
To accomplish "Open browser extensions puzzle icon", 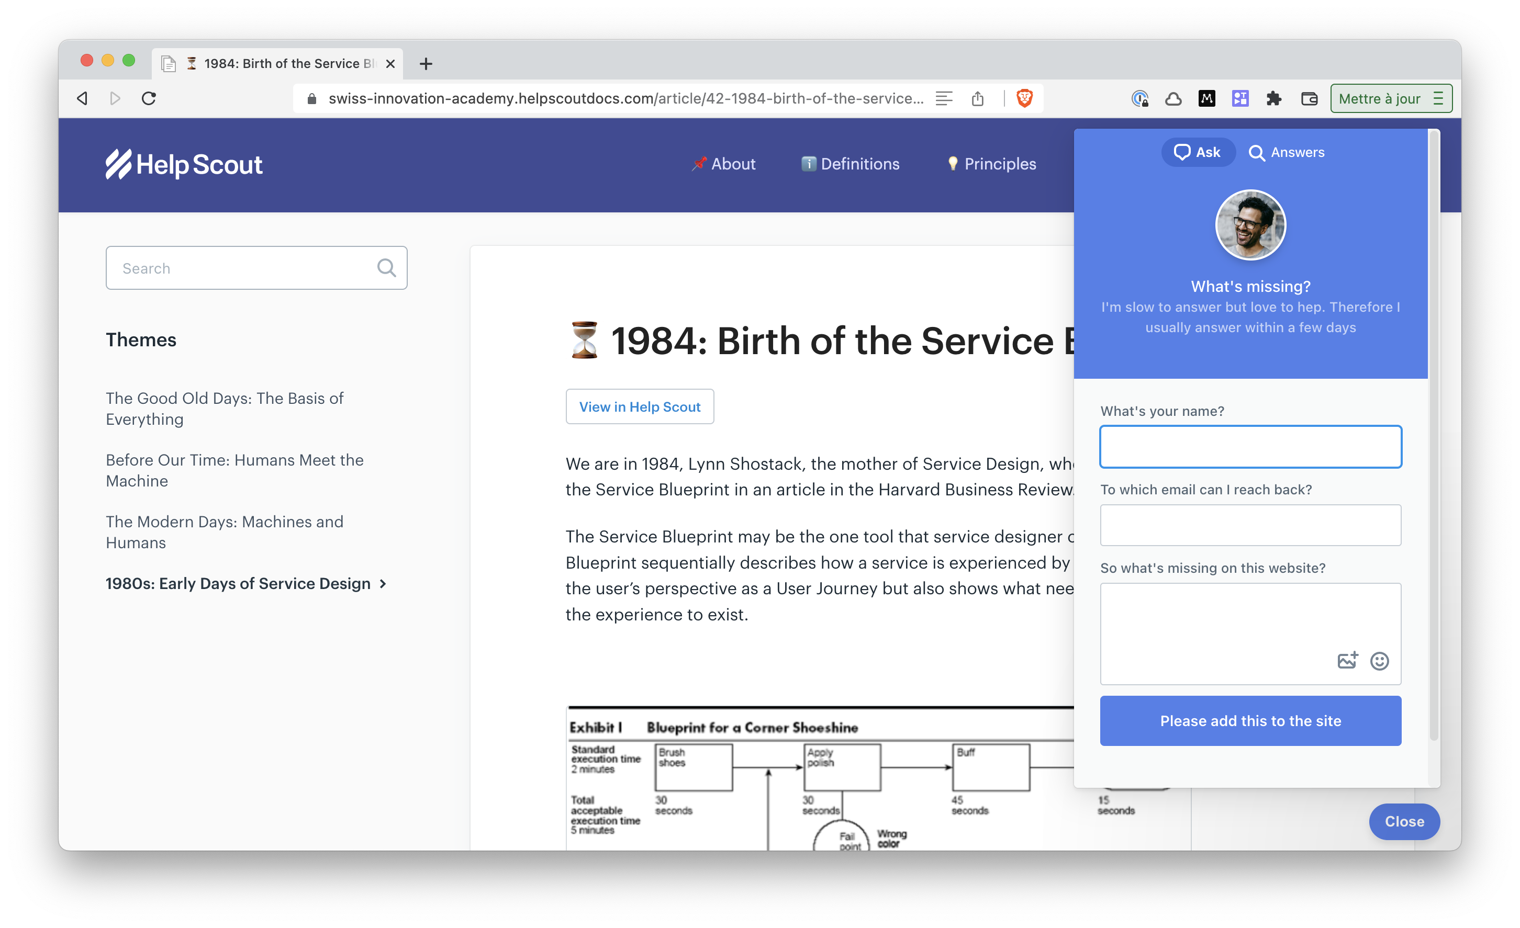I will coord(1274,99).
